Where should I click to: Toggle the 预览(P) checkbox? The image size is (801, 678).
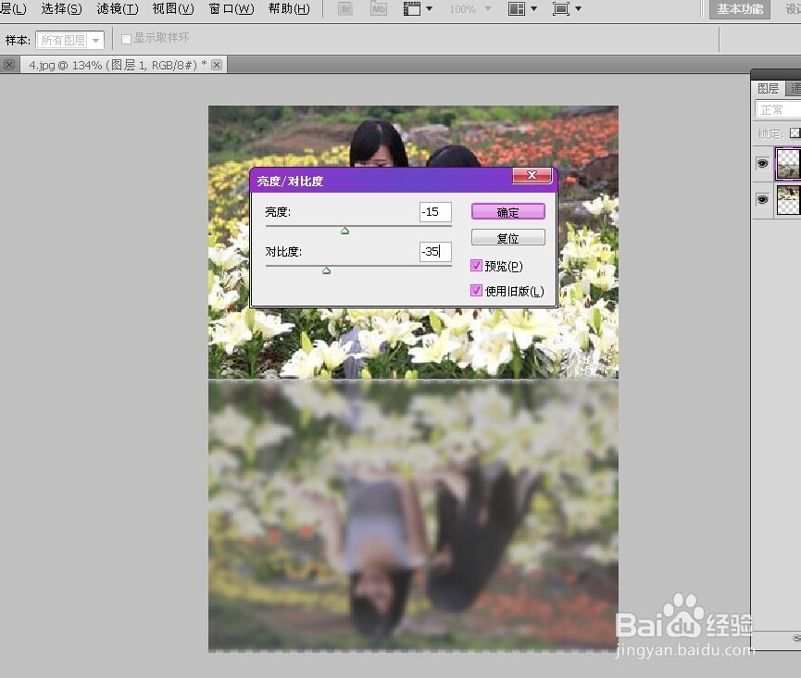click(476, 266)
